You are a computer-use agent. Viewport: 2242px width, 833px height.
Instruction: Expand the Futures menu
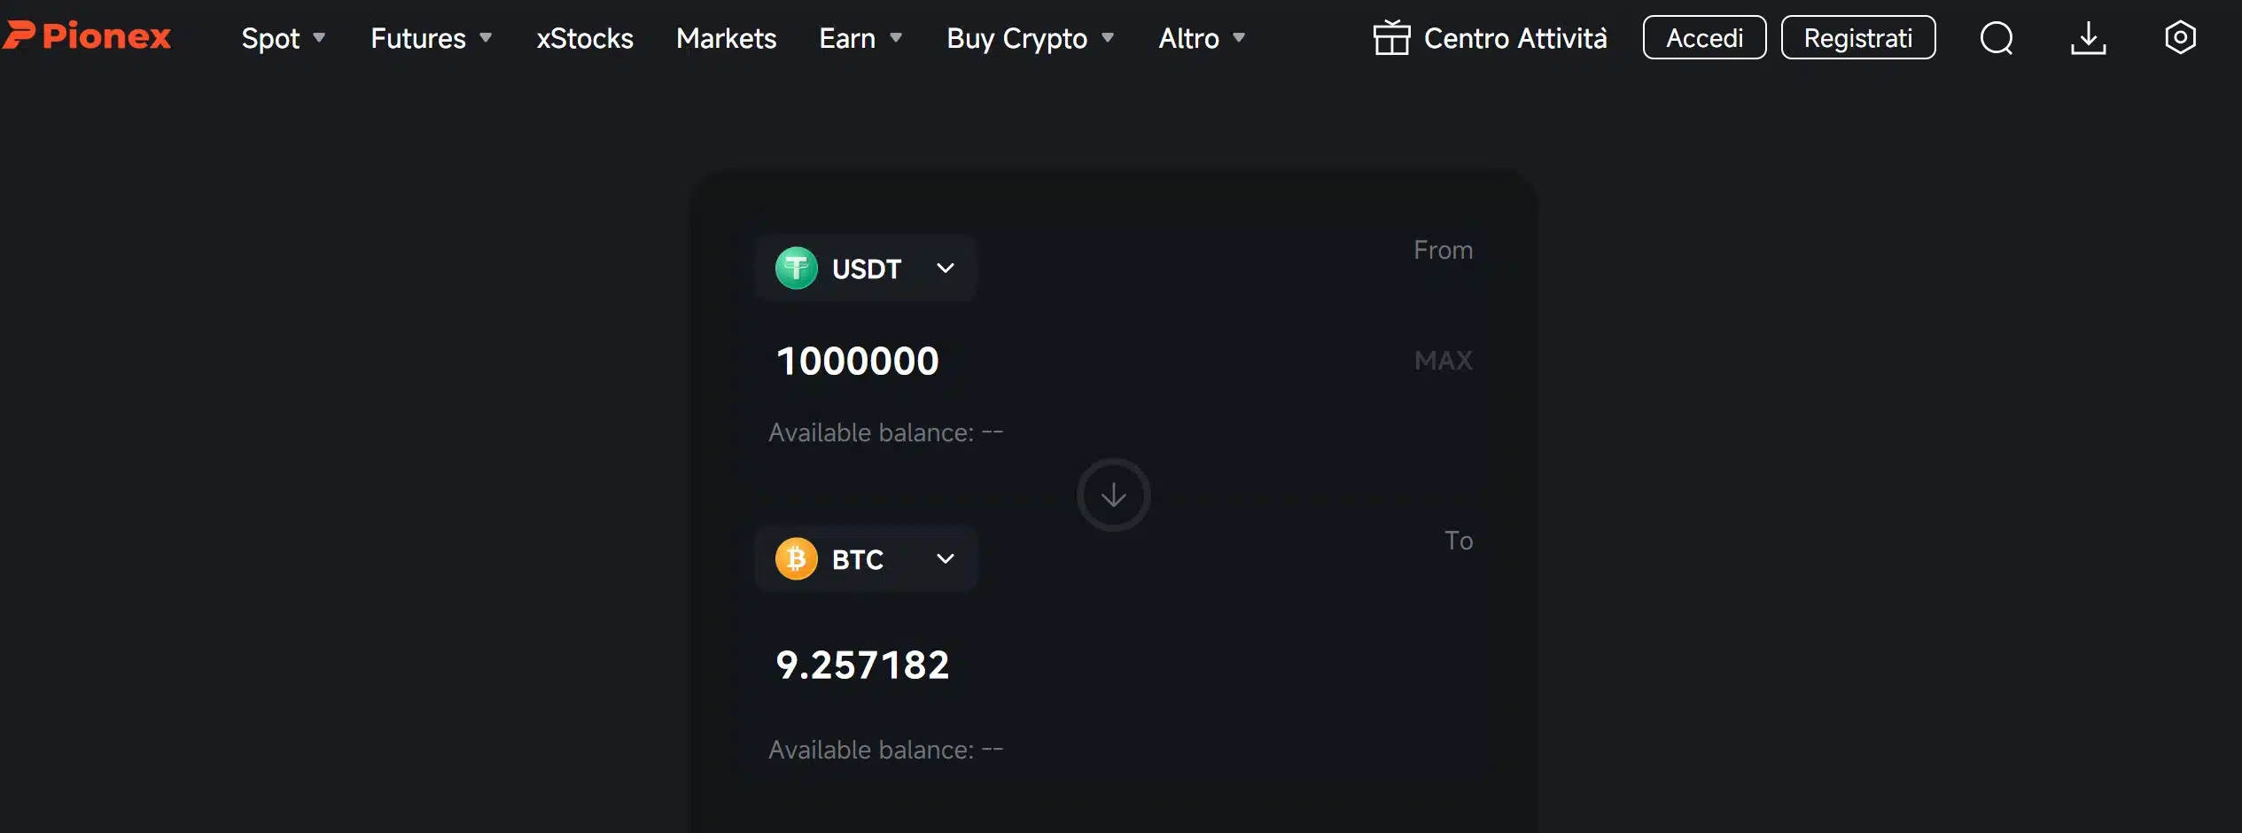pos(431,38)
